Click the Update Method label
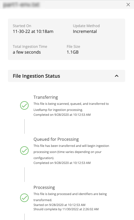Viewport: 134px width, 220px height. (86, 26)
